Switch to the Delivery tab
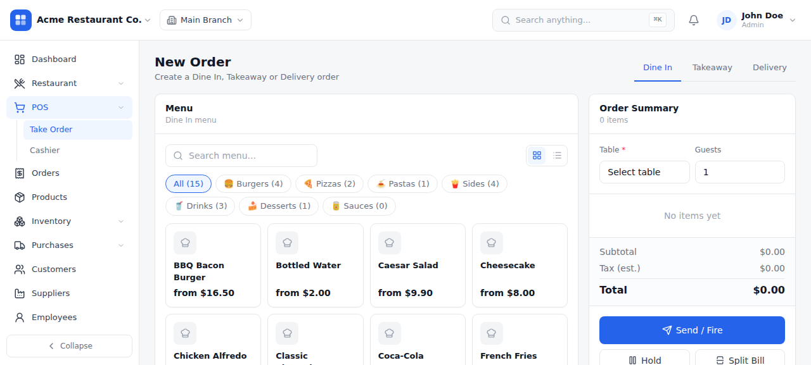The width and height of the screenshot is (811, 365). 770,68
